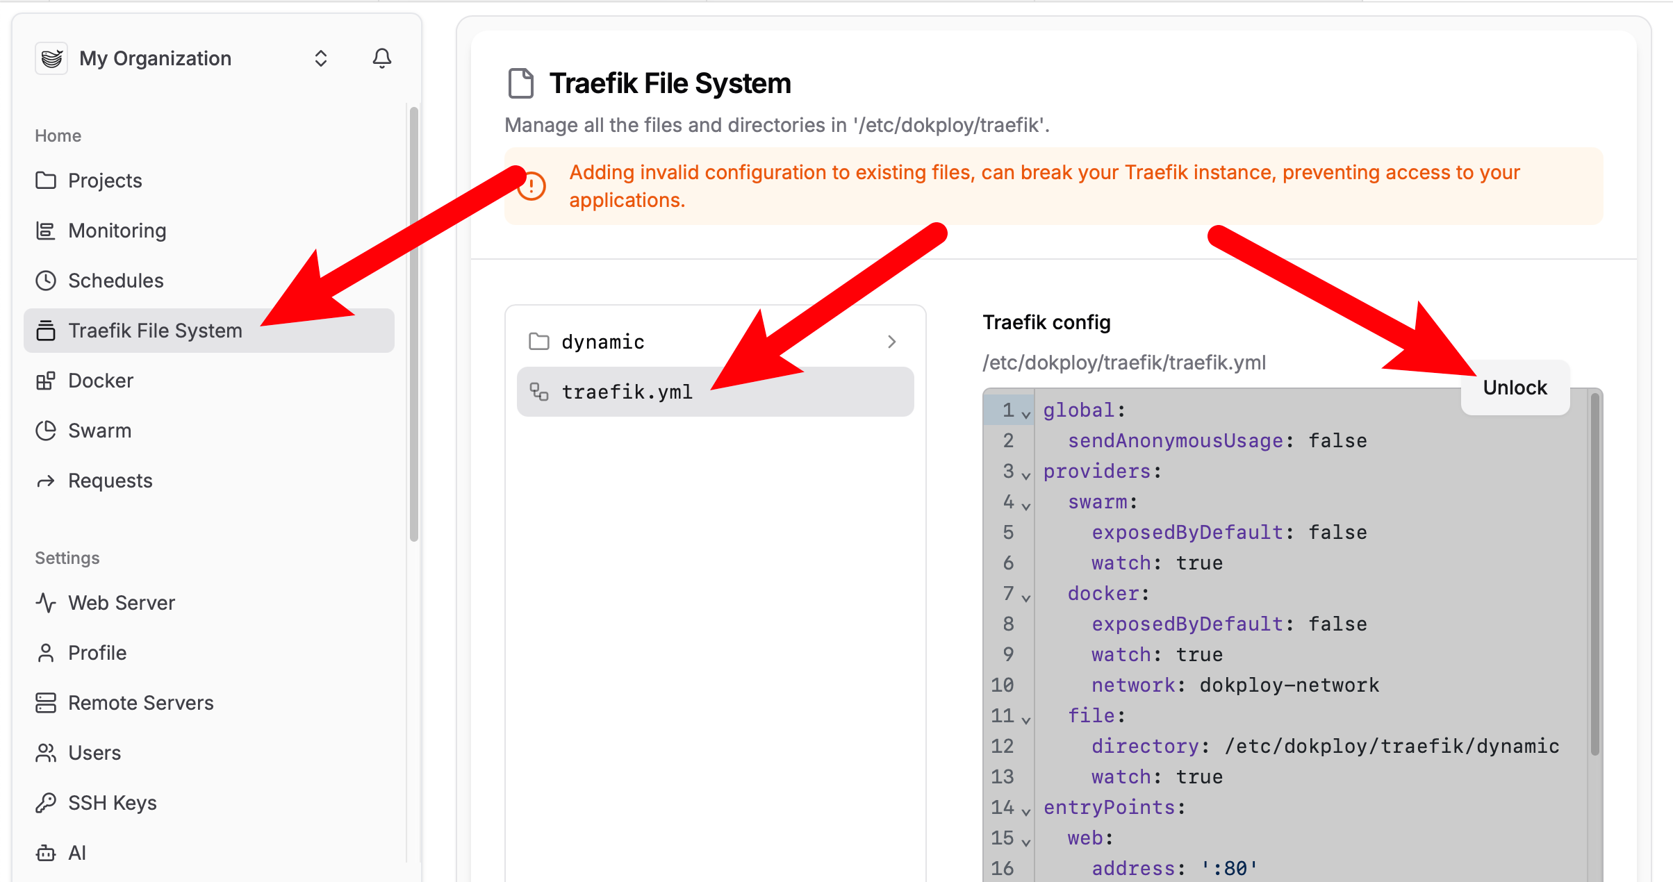Select the traefik.yml file
The height and width of the screenshot is (882, 1673).
pyautogui.click(x=626, y=392)
